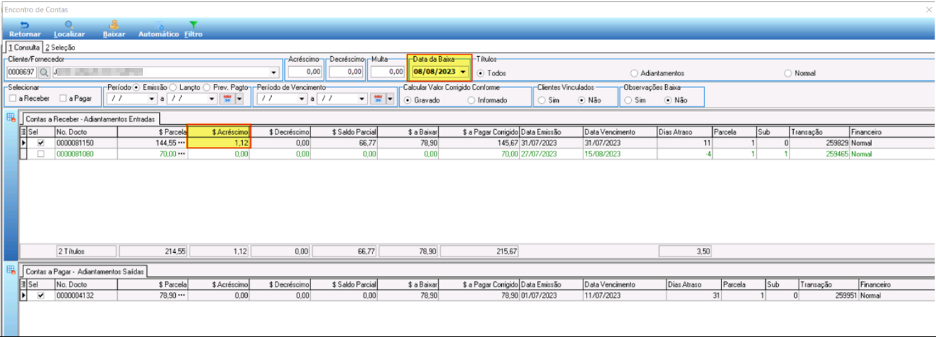
Task: Run the Automático toolbar action
Action: click(x=158, y=29)
